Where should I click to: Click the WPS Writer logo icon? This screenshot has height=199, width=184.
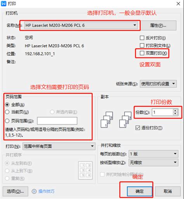tap(3, 3)
